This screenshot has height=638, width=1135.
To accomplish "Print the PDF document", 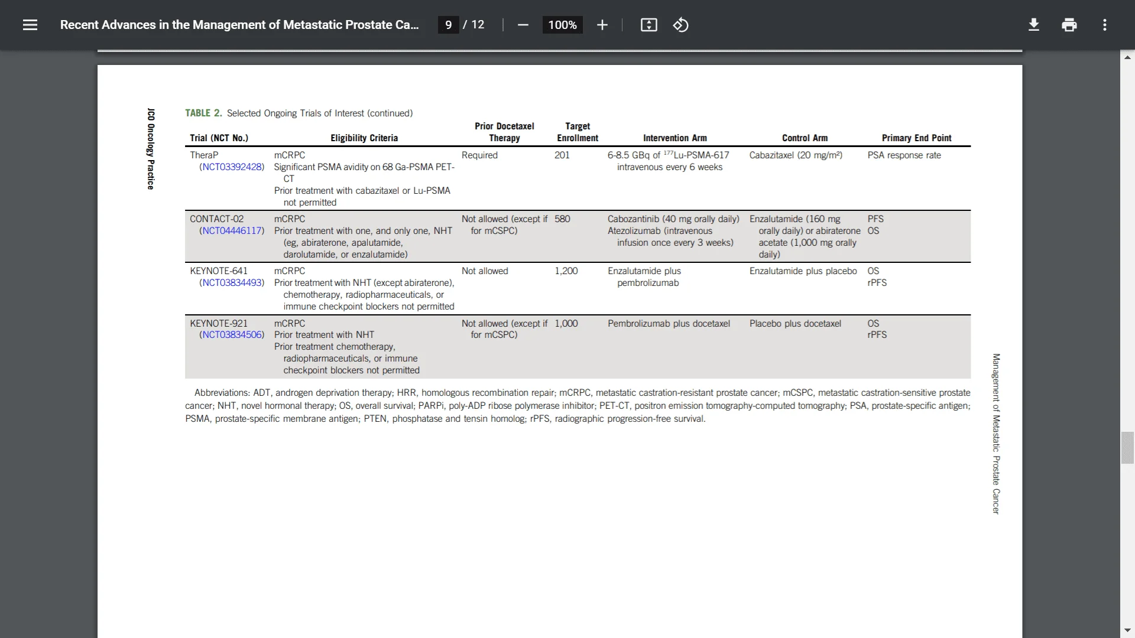I will tap(1069, 25).
